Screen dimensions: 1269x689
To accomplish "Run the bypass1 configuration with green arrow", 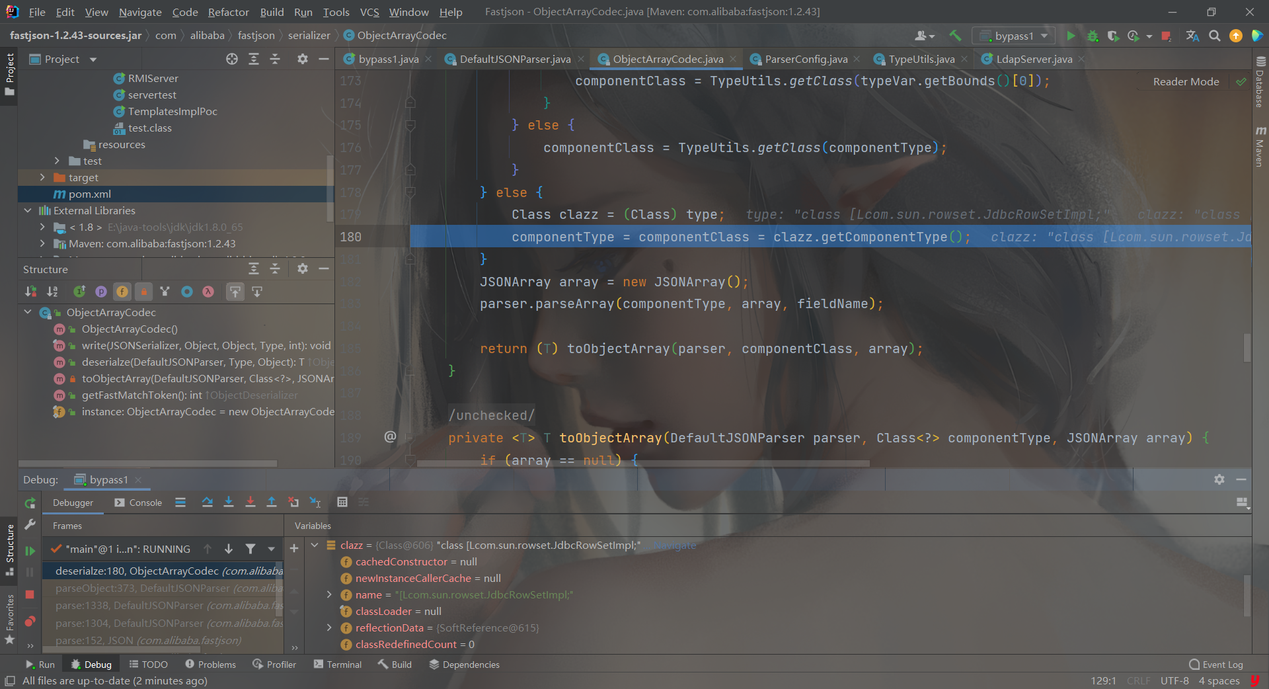I will click(1071, 36).
